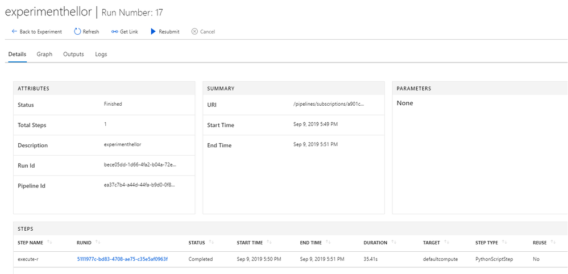568x274 pixels.
Task: Sort steps by Start Time arrows
Action: [269, 243]
